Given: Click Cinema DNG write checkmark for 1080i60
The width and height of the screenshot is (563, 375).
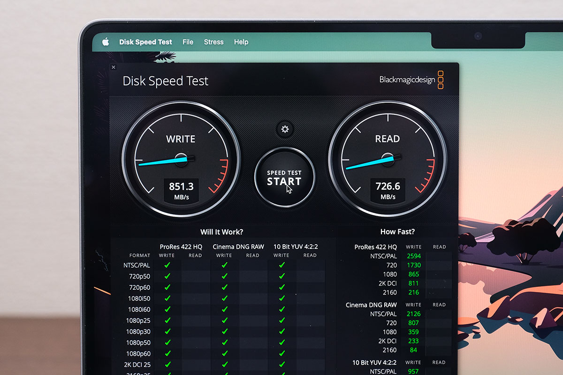Looking at the screenshot, I should point(224,309).
